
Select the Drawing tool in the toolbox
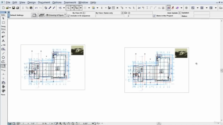coord(3,66)
